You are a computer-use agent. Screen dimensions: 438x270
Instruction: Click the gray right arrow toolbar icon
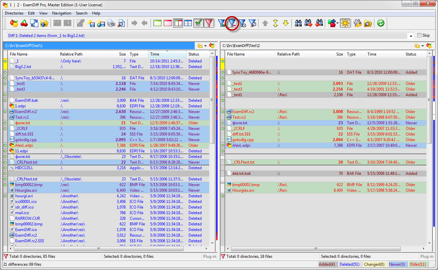pyautogui.click(x=134, y=23)
